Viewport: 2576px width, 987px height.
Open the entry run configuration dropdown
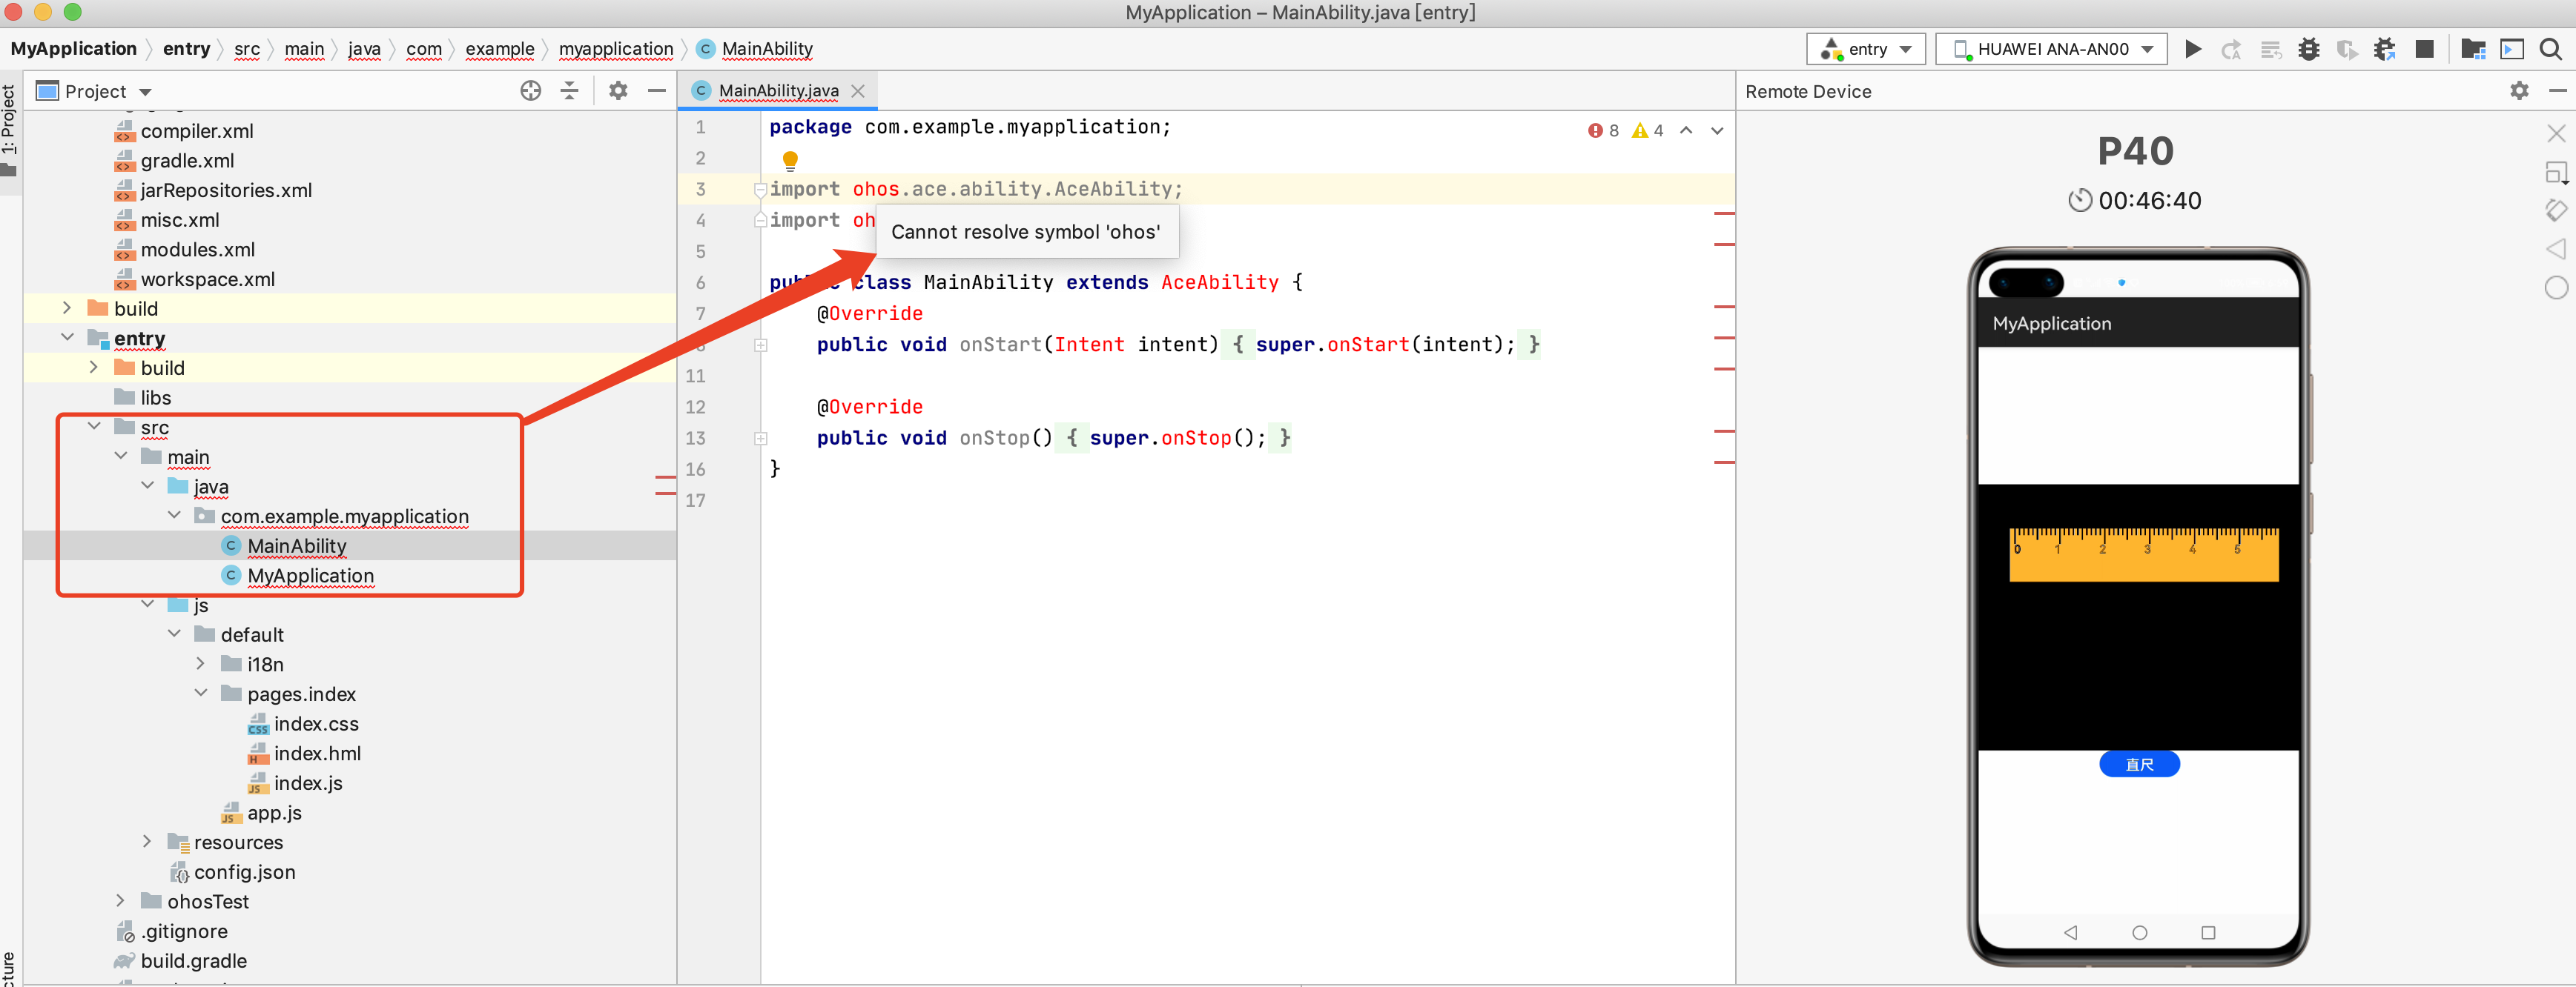[x=1866, y=49]
